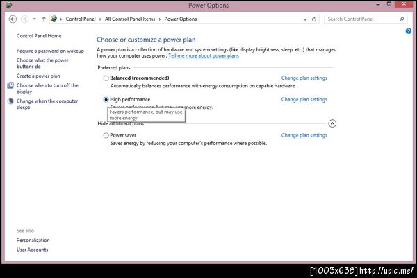Select the Power saver radio button
This screenshot has height=278, width=417.
(x=106, y=135)
